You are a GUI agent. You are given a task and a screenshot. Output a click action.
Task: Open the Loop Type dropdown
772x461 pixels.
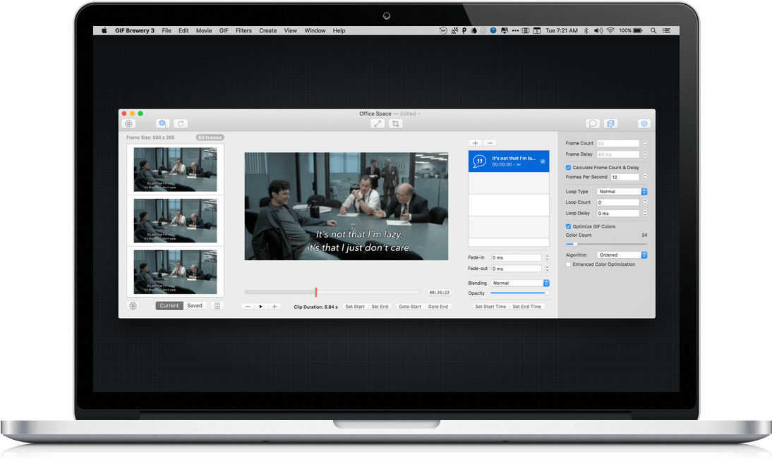pyautogui.click(x=622, y=192)
